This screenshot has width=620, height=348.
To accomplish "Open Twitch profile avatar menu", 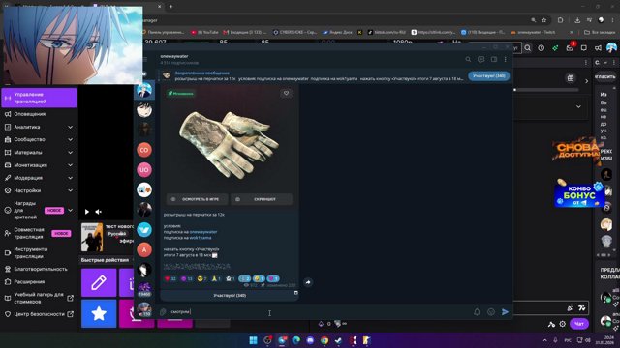I will 611,48.
